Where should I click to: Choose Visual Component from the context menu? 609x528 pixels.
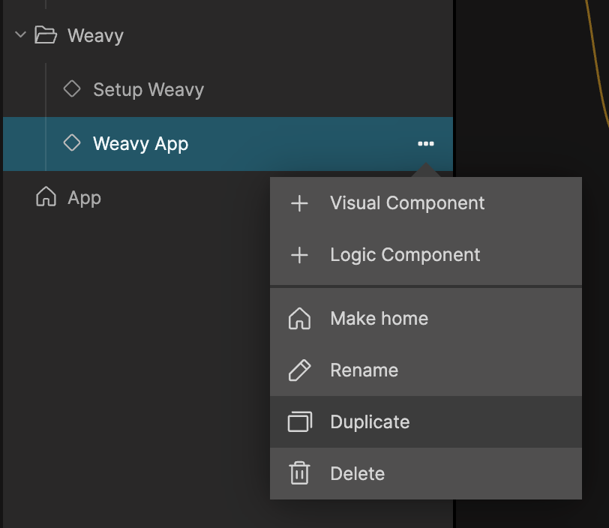tap(407, 203)
